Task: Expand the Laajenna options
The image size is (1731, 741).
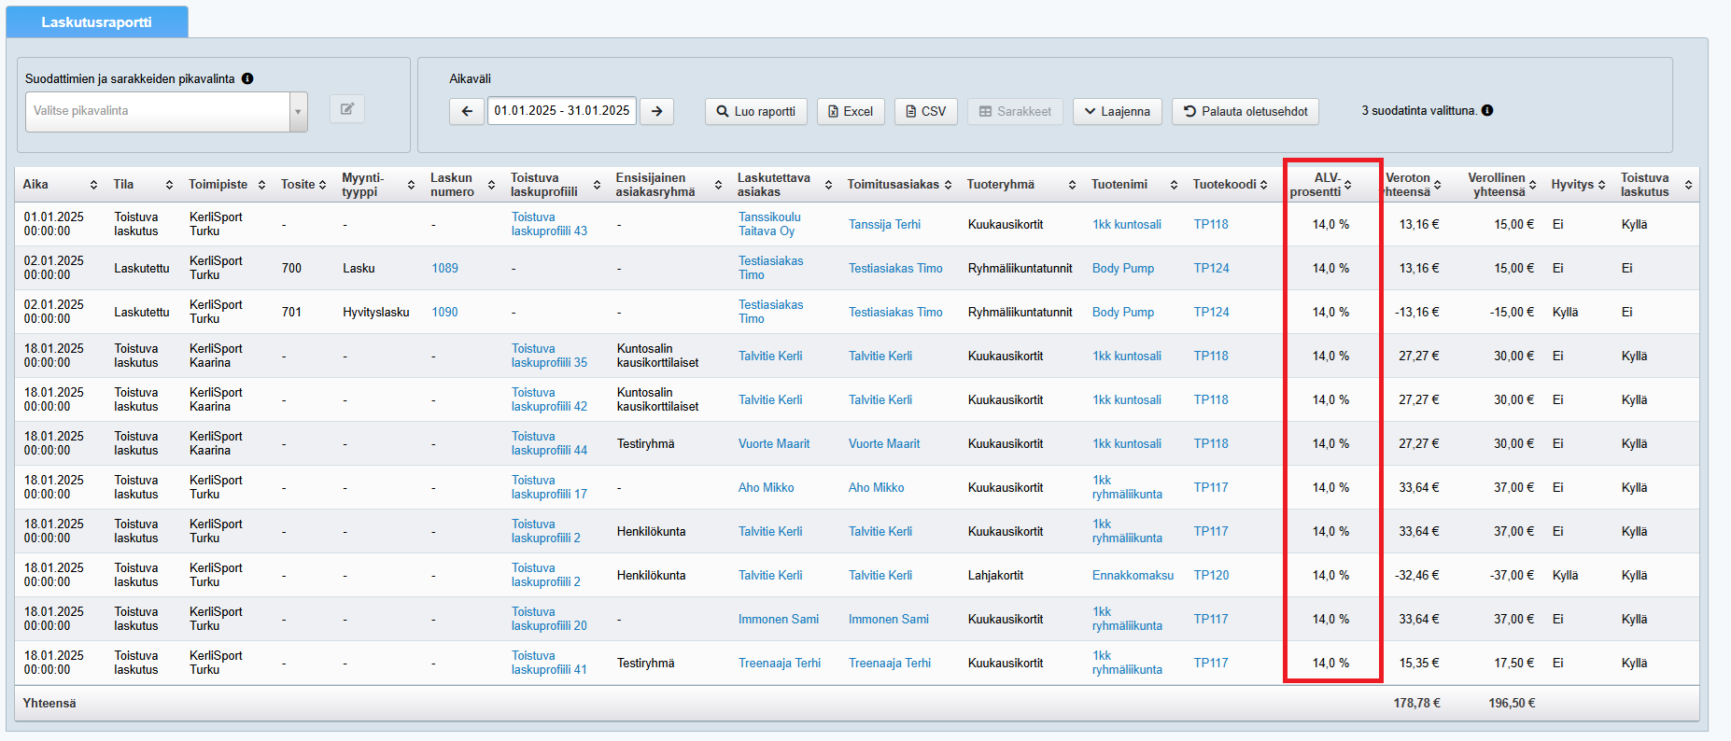Action: pos(1117,111)
